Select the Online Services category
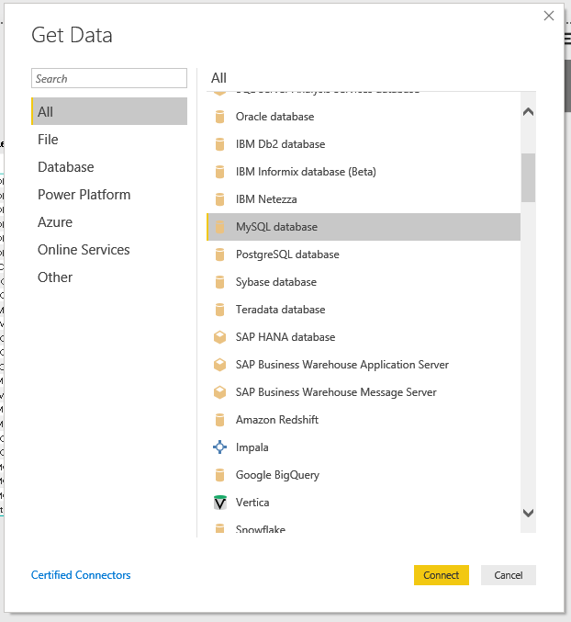Screen dimensions: 571x622 (109, 250)
